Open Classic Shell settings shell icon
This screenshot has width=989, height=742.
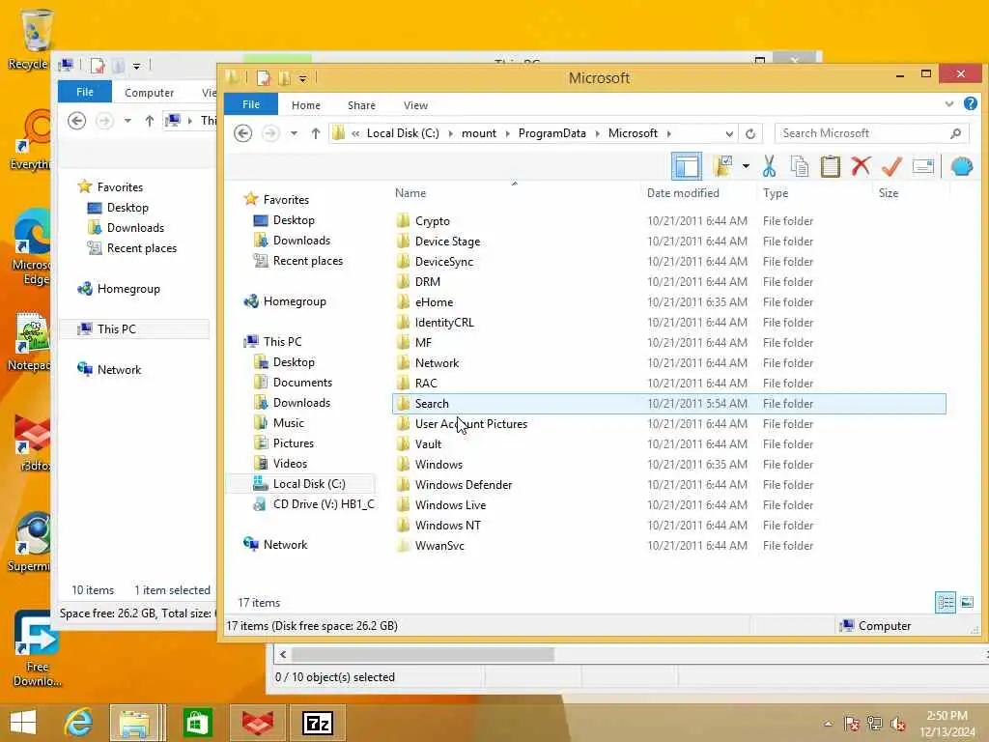[962, 166]
